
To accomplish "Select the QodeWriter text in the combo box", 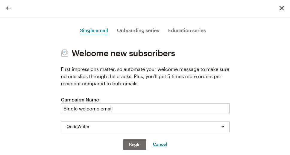I will (x=78, y=127).
